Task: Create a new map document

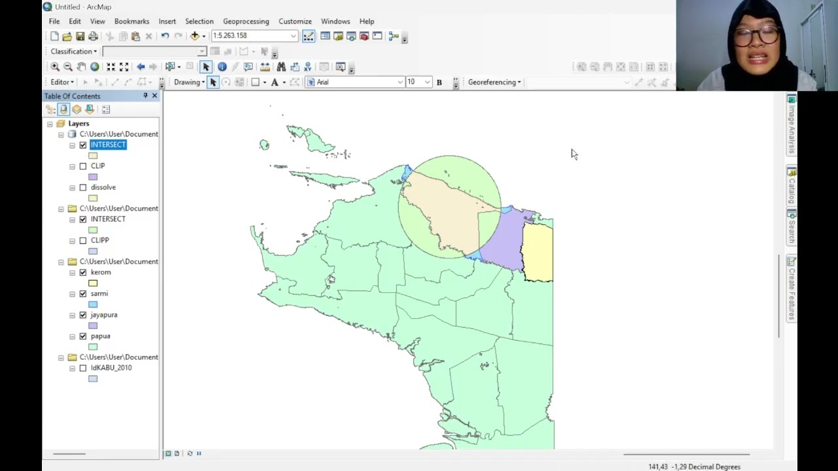Action: coord(54,36)
